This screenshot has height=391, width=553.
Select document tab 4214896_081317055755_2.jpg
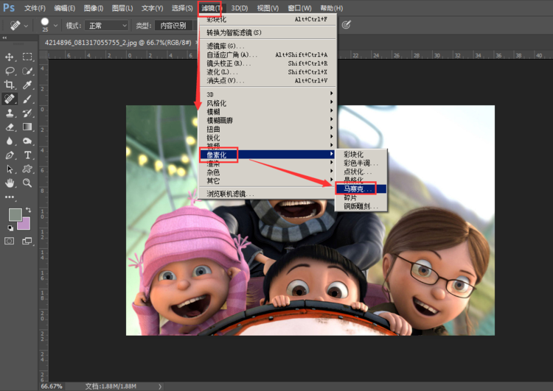pyautogui.click(x=118, y=43)
